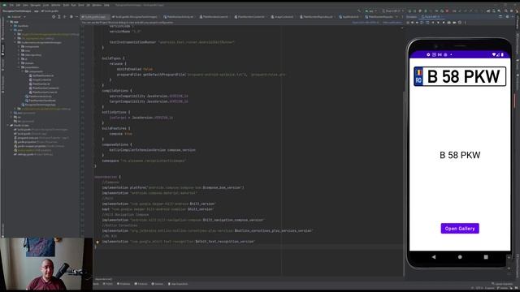The image size is (520, 292).
Task: Tap the emulator Back navigation triangle
Action: tap(434, 257)
